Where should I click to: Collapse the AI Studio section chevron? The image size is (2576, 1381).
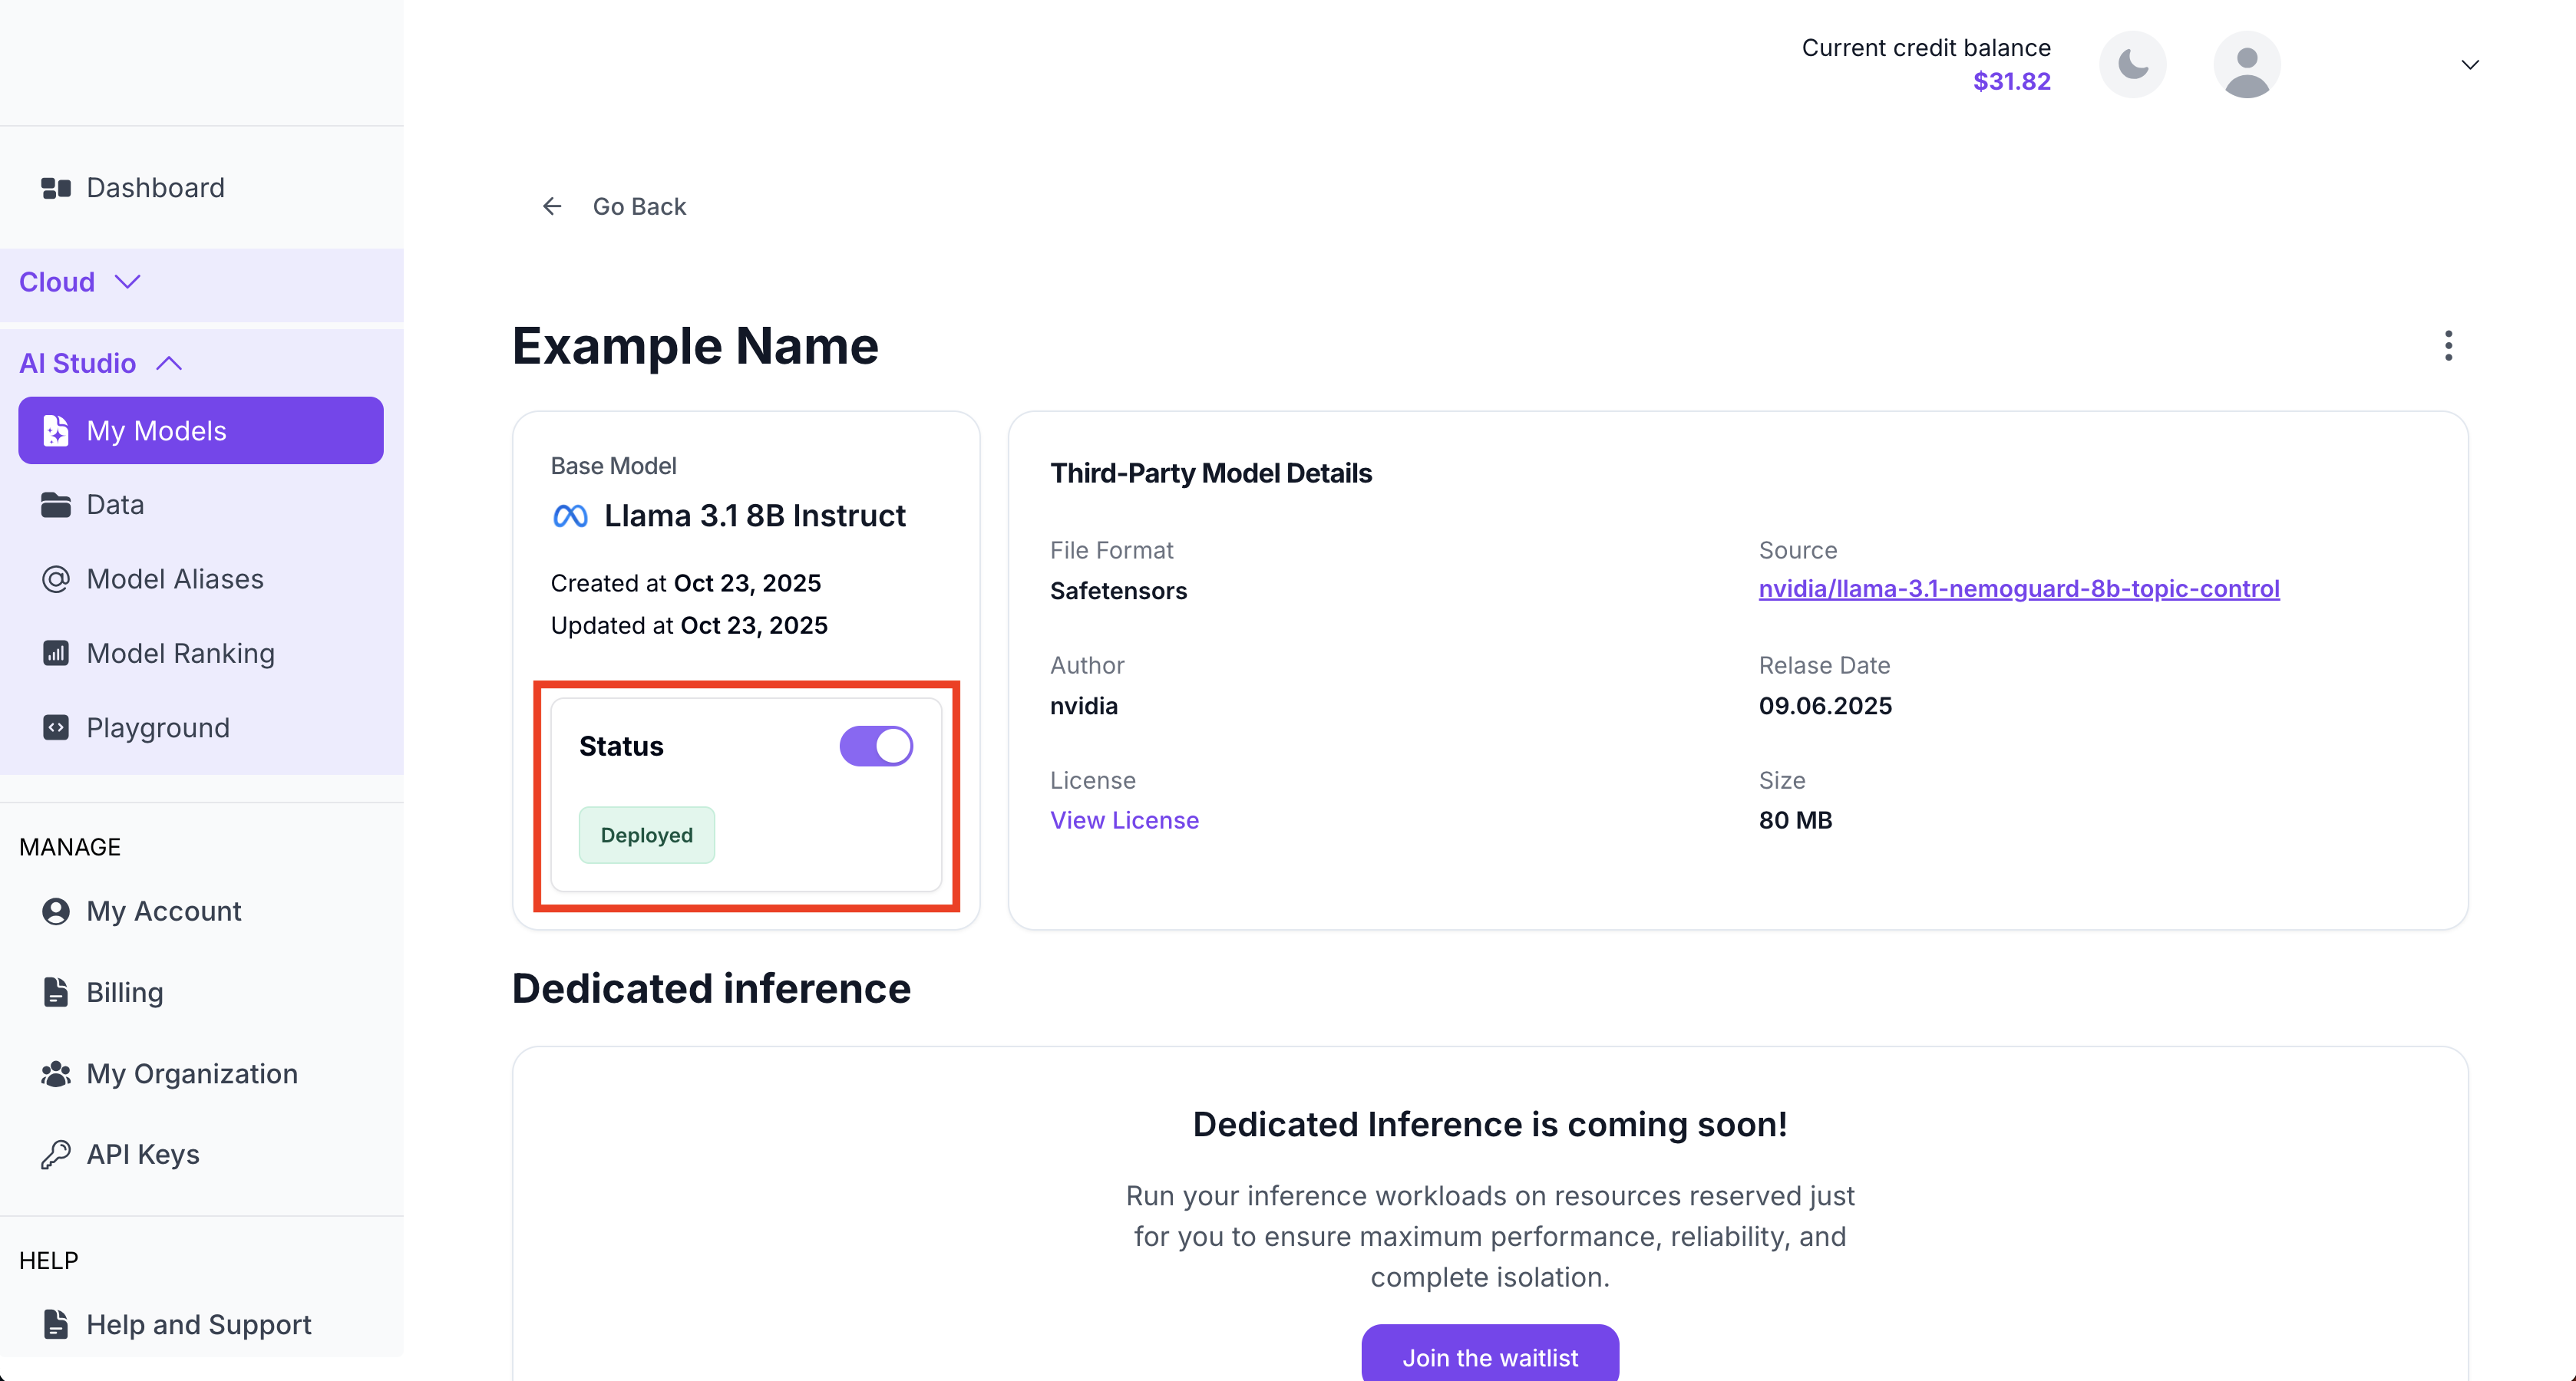pos(169,363)
